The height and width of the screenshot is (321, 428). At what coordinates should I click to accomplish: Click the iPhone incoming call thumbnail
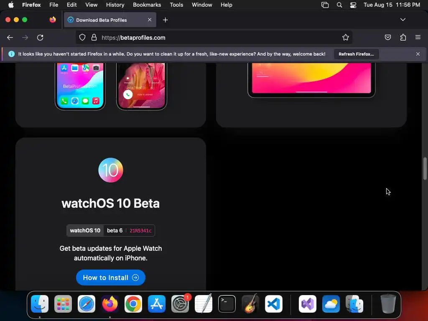142,86
